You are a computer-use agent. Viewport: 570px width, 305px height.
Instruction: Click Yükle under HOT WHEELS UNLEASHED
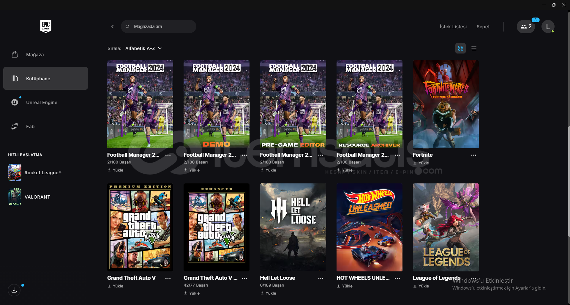[x=345, y=286]
